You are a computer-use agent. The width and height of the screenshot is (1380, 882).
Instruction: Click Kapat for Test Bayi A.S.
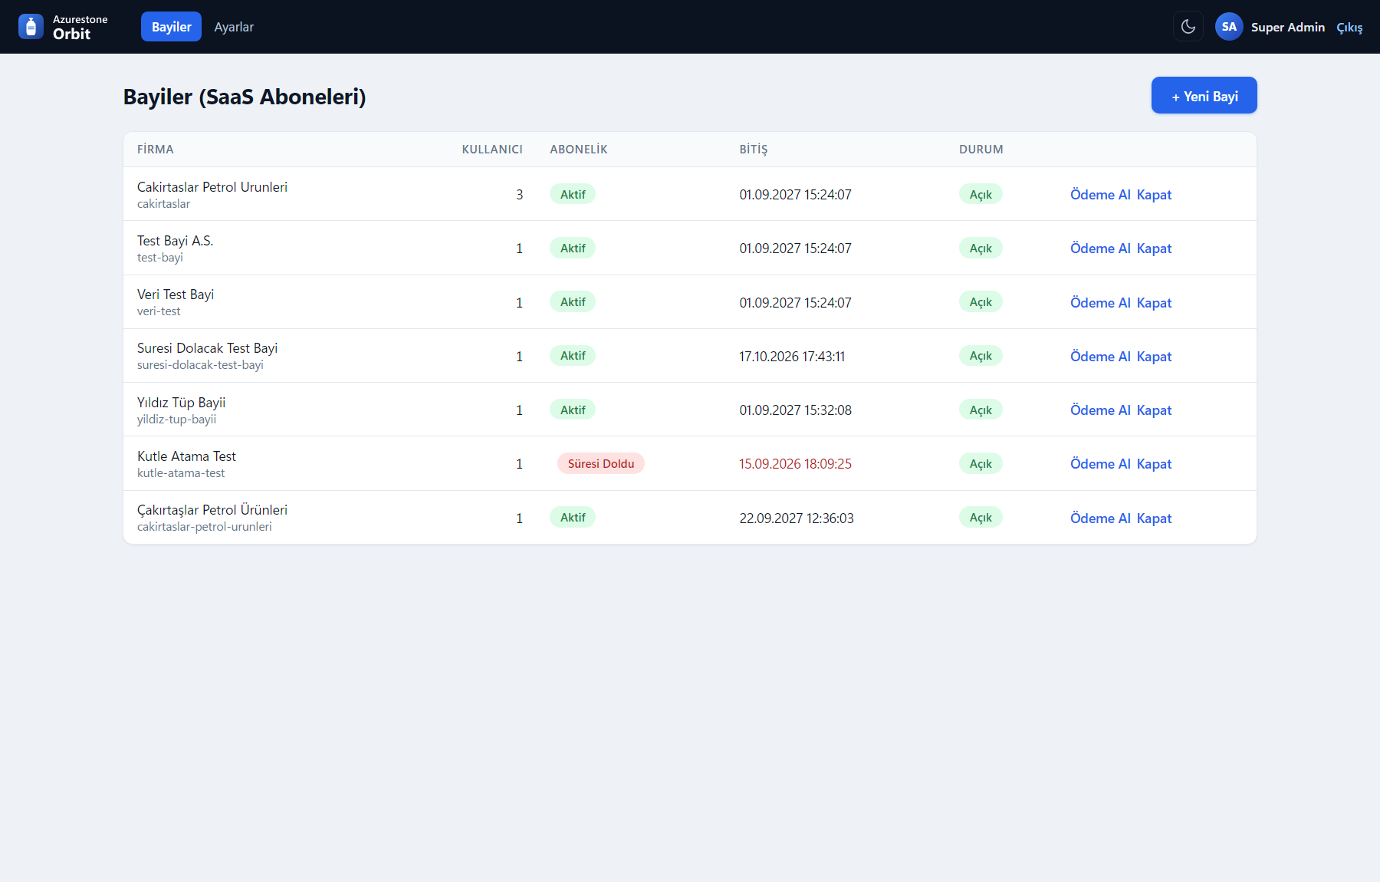pos(1154,248)
